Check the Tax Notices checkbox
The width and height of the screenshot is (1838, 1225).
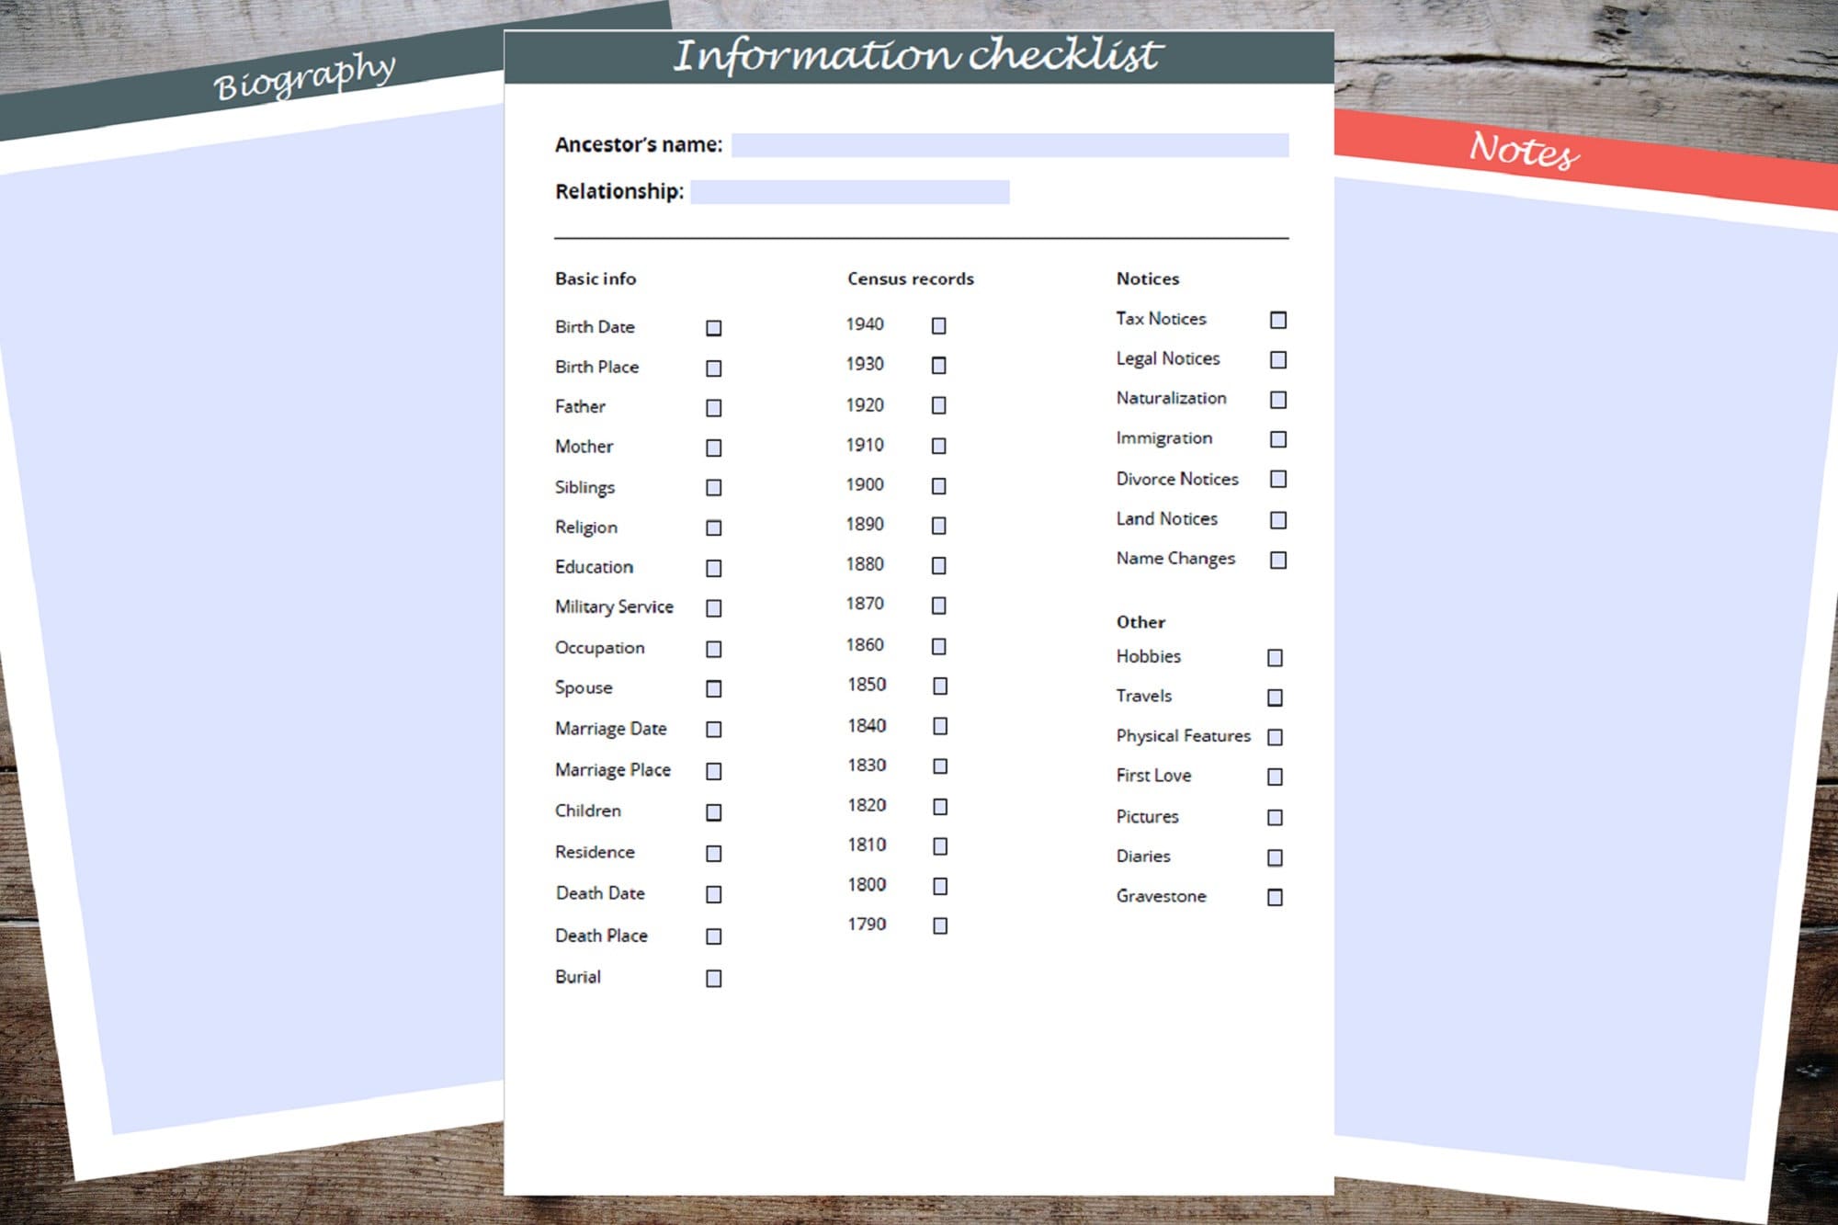pos(1277,319)
